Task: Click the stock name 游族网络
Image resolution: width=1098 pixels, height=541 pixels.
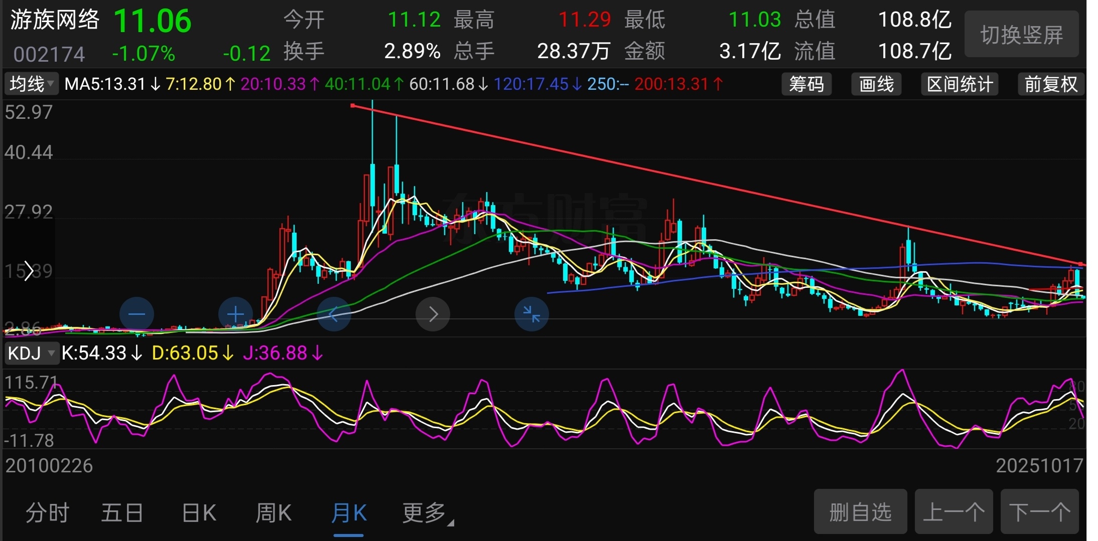Action: click(55, 20)
